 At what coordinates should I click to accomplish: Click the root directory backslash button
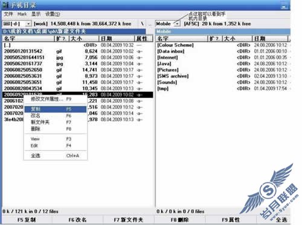click(x=142, y=24)
